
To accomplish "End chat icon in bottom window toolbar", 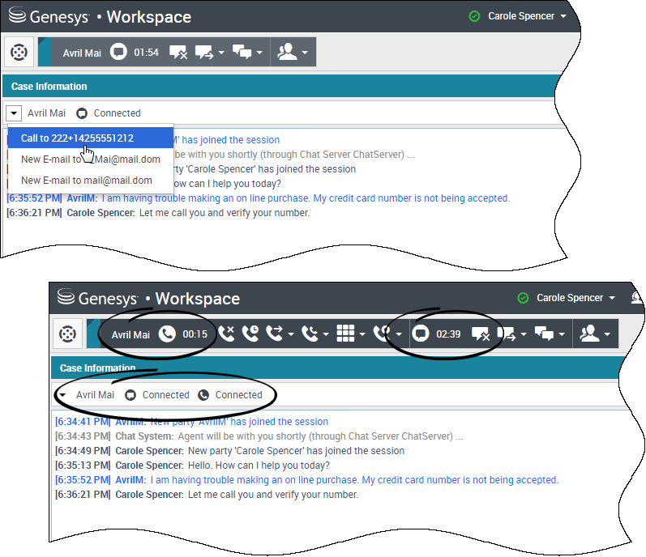I will tap(481, 334).
